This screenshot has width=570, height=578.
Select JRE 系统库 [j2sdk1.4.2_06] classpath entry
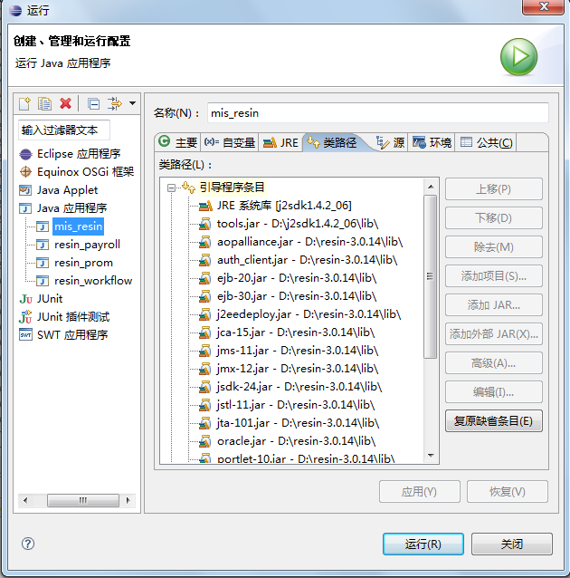283,206
